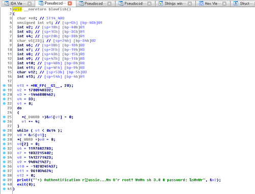Viewport: 255px width, 194px height.
Task: Click 'char *v0;' declaration on line 3
Action: [27, 18]
